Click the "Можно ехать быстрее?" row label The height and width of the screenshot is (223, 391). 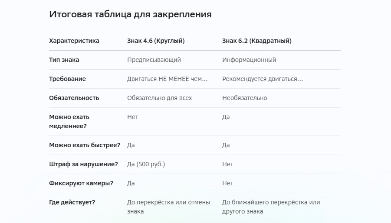click(x=85, y=145)
